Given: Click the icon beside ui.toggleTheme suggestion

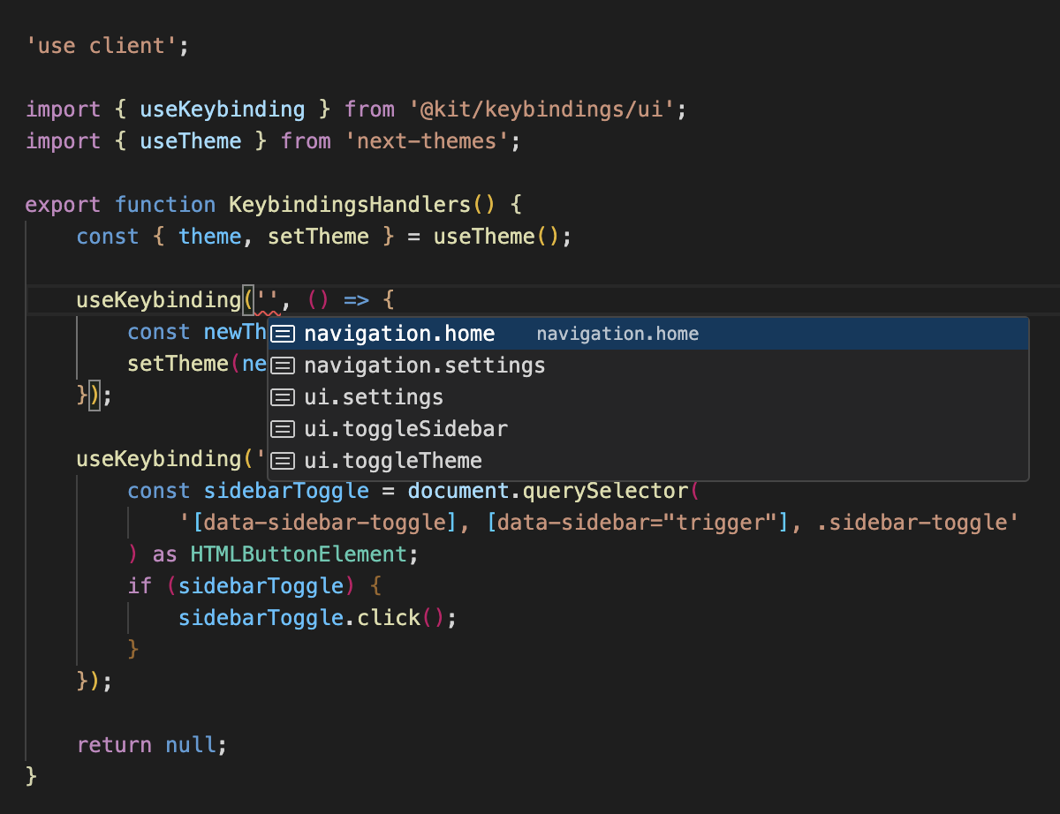Looking at the screenshot, I should point(283,460).
